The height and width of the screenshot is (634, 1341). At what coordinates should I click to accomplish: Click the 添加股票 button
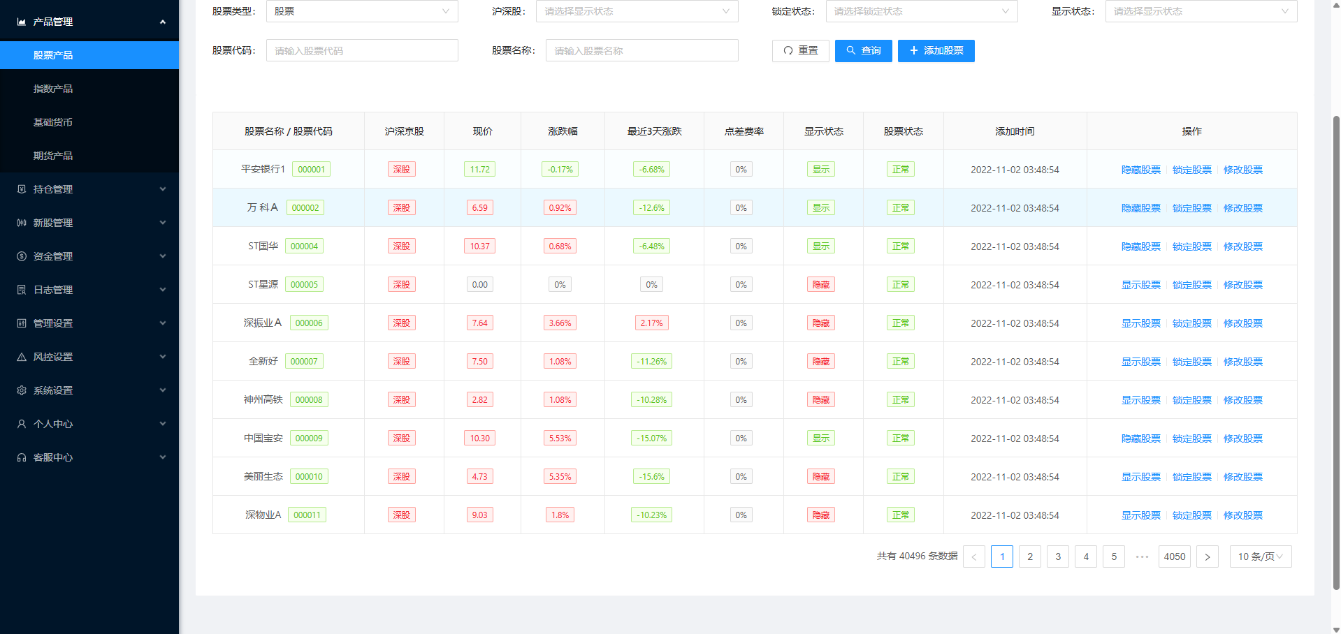pyautogui.click(x=936, y=50)
